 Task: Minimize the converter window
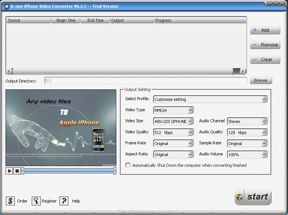click(x=270, y=3)
